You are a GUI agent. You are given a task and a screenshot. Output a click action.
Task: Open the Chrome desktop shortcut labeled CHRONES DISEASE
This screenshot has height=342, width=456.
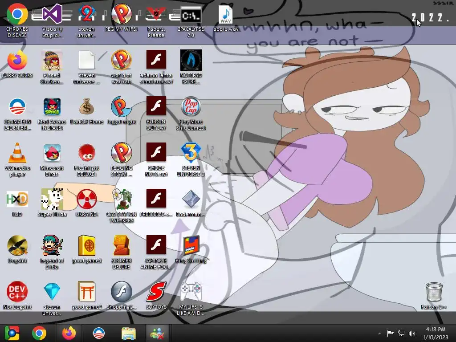click(x=17, y=20)
